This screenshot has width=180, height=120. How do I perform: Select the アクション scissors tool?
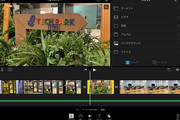(71, 116)
